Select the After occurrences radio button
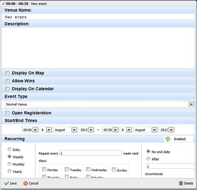Image resolution: width=197 pixels, height=190 pixels. tap(148, 158)
